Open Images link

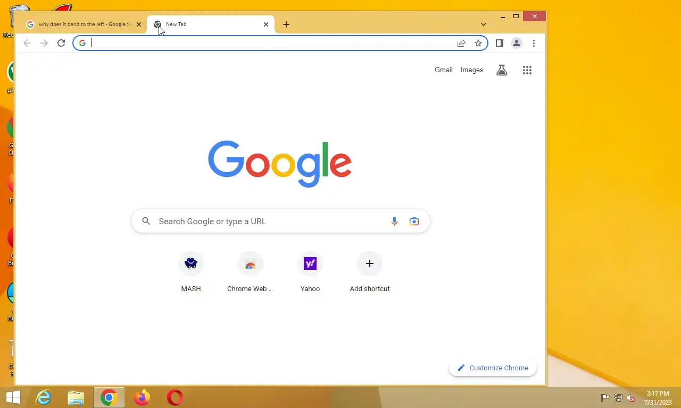(472, 70)
